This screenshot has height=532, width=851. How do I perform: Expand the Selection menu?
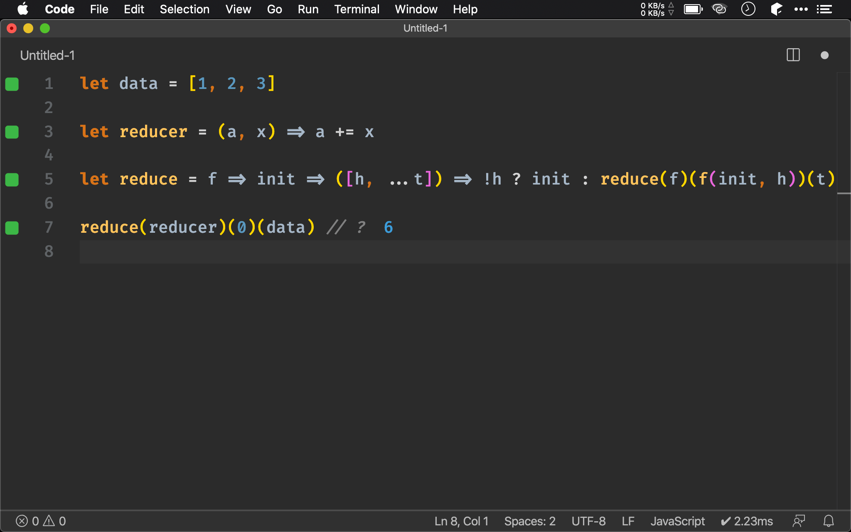click(184, 9)
